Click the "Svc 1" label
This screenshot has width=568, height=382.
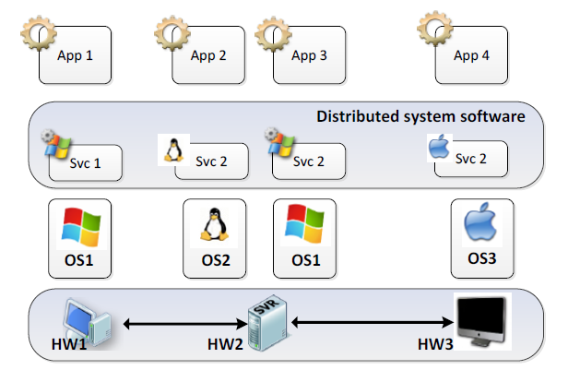pos(85,163)
